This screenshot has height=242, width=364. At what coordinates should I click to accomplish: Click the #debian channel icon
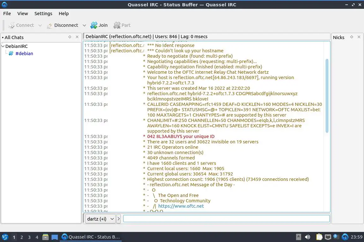(x=11, y=54)
